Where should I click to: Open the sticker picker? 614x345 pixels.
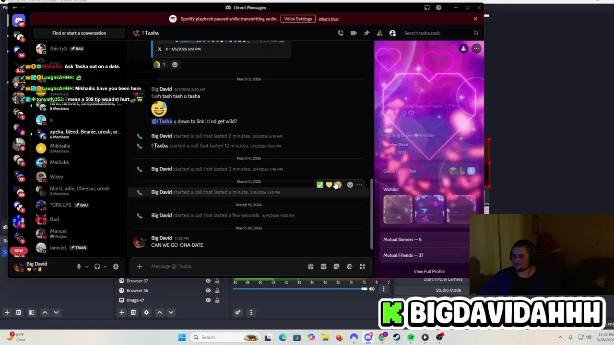pyautogui.click(x=336, y=266)
